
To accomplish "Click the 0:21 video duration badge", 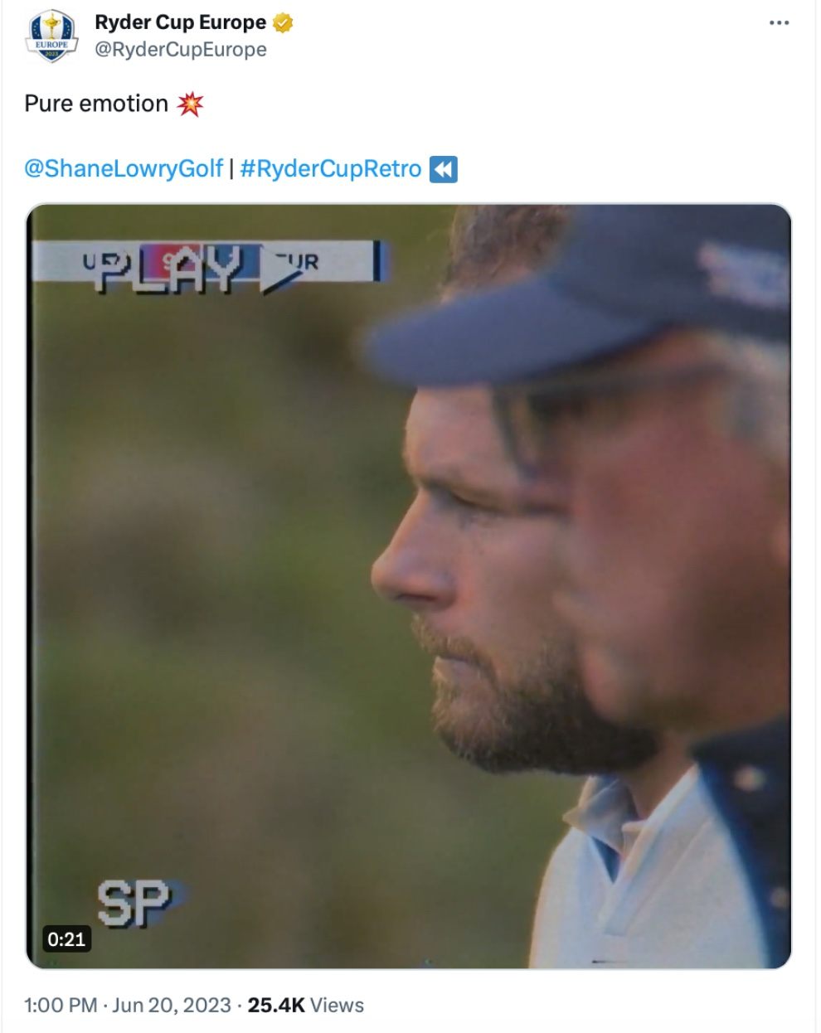I will point(66,938).
